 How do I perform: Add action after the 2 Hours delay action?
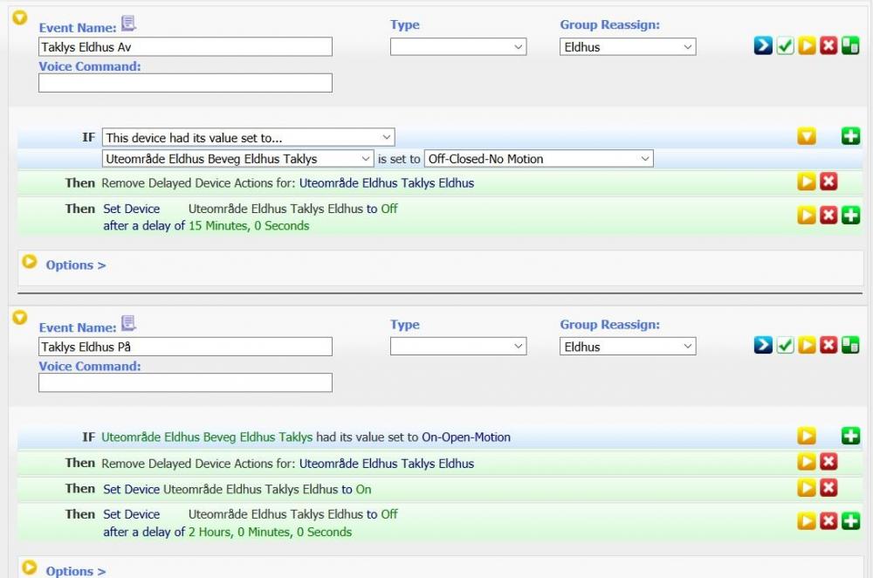[x=850, y=521]
